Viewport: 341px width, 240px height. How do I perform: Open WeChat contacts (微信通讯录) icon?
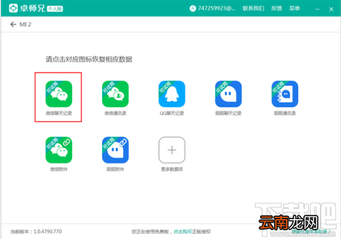point(115,94)
